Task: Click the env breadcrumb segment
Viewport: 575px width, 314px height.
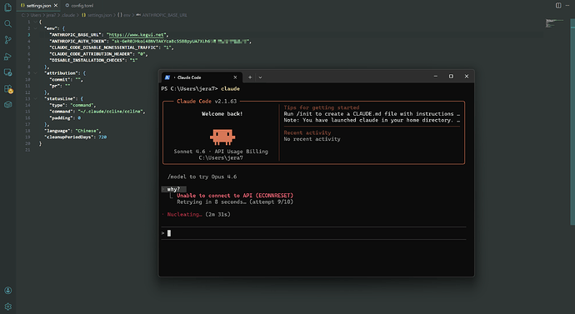Action: pyautogui.click(x=124, y=15)
